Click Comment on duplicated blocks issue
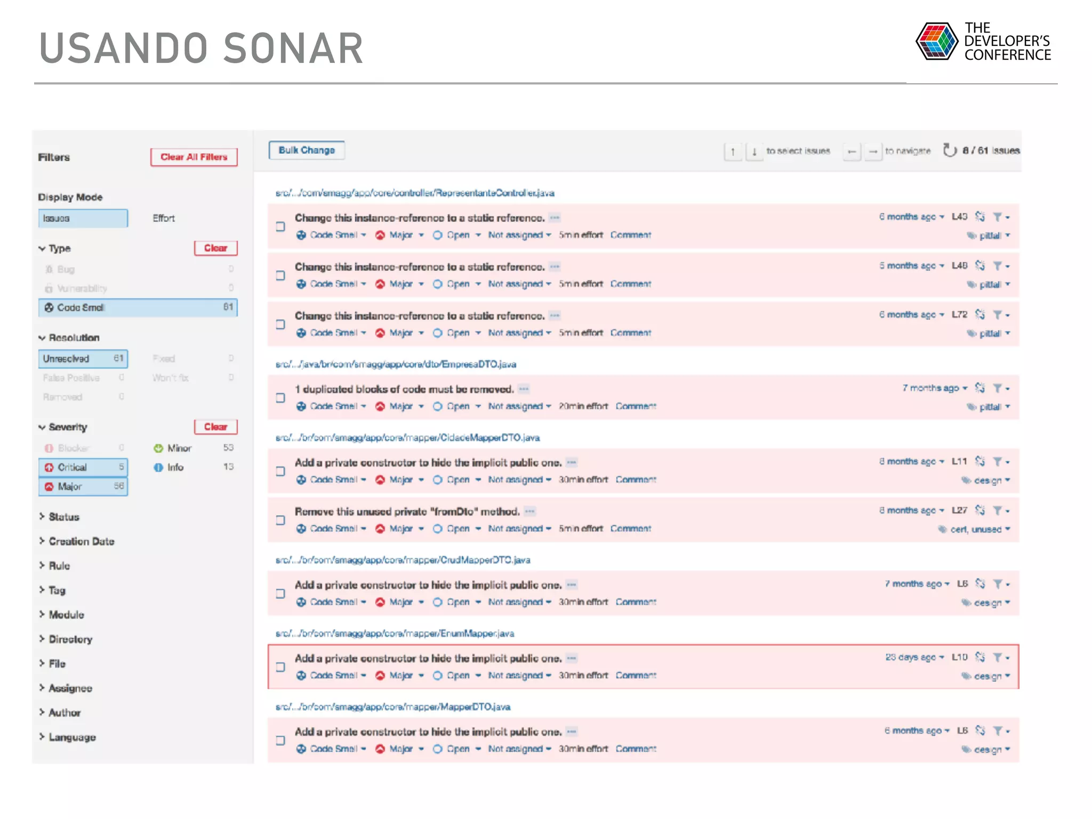This screenshot has width=1092, height=819. (x=636, y=406)
